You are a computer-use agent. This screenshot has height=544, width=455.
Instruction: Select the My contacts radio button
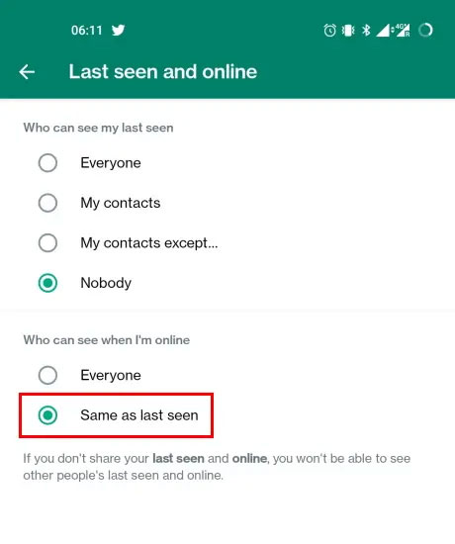pyautogui.click(x=47, y=203)
